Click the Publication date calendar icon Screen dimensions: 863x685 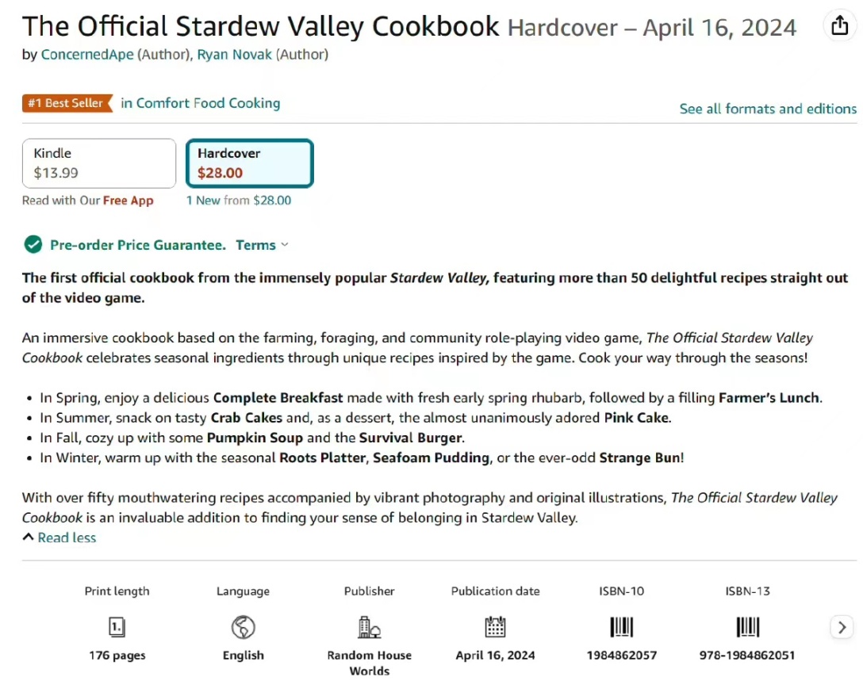pyautogui.click(x=495, y=626)
